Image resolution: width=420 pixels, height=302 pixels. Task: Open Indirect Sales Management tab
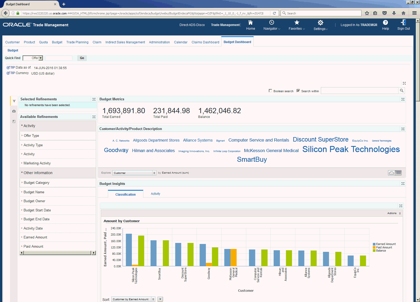[x=125, y=42]
